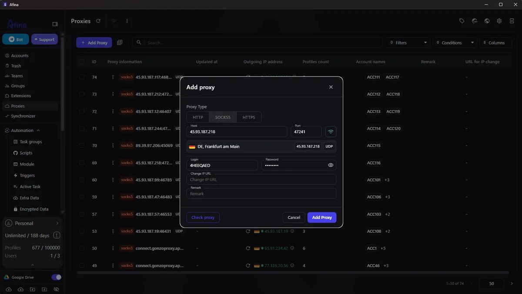This screenshot has width=522, height=294.
Task: Go to next page of proxies
Action: point(512,284)
